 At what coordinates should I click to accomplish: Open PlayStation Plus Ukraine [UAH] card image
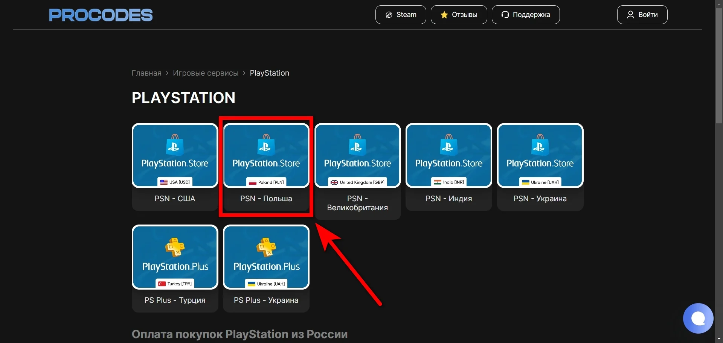pyautogui.click(x=266, y=257)
